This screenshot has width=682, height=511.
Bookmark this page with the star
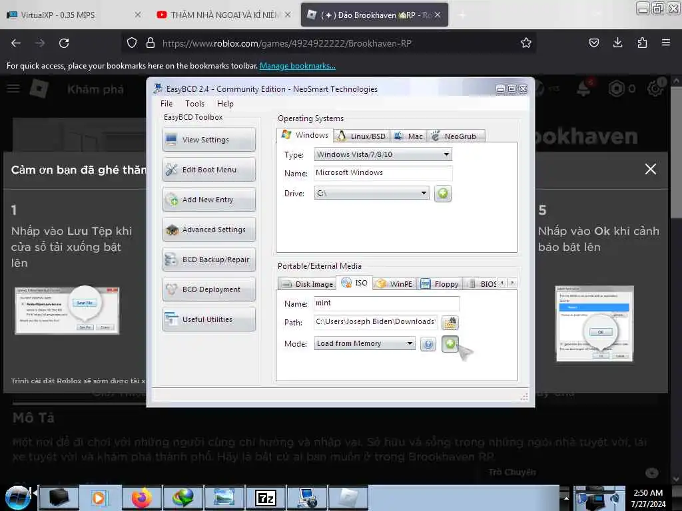click(x=526, y=43)
